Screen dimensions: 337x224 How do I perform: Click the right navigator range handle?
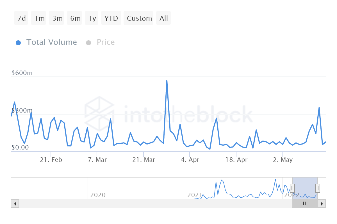tap(318, 188)
